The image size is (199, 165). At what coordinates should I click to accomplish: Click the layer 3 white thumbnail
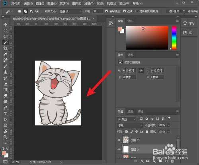click(126, 149)
